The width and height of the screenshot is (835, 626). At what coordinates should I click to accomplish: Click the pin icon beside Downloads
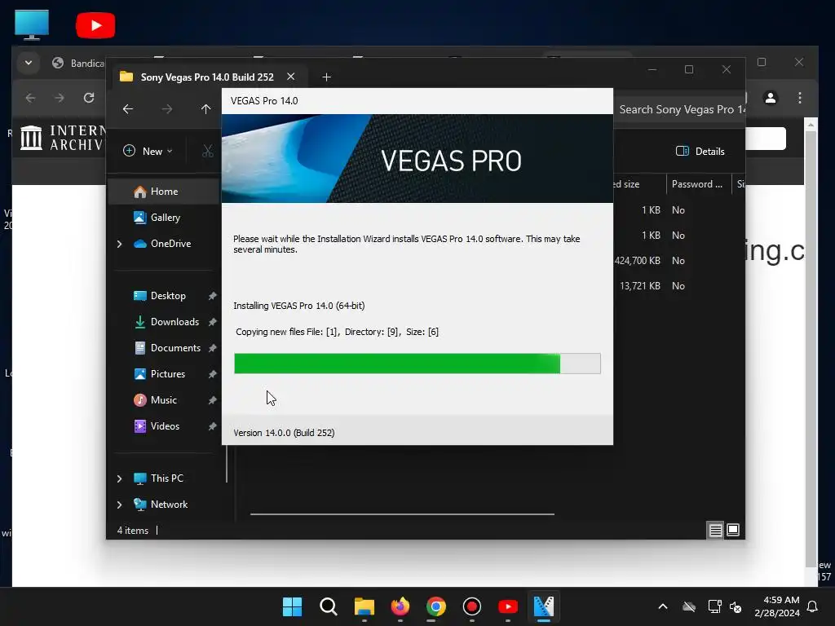[213, 322]
